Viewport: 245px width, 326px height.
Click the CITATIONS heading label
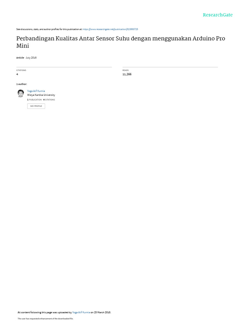coord(21,70)
